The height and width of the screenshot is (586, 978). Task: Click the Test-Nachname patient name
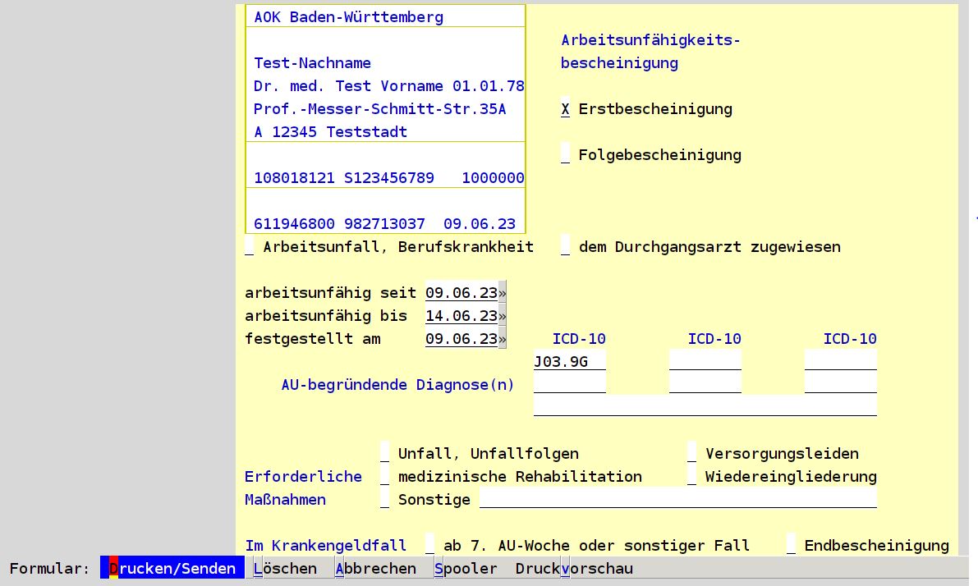pyautogui.click(x=313, y=63)
